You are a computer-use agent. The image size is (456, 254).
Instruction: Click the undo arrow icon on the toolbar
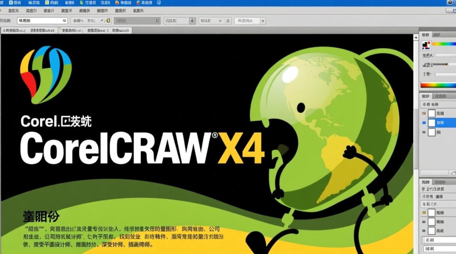[101, 21]
